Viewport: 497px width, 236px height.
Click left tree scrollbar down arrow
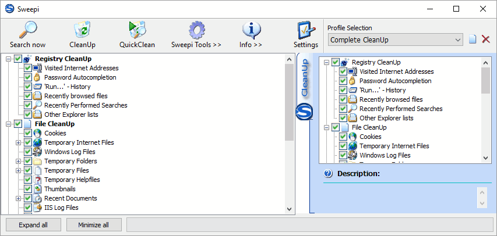(289, 209)
